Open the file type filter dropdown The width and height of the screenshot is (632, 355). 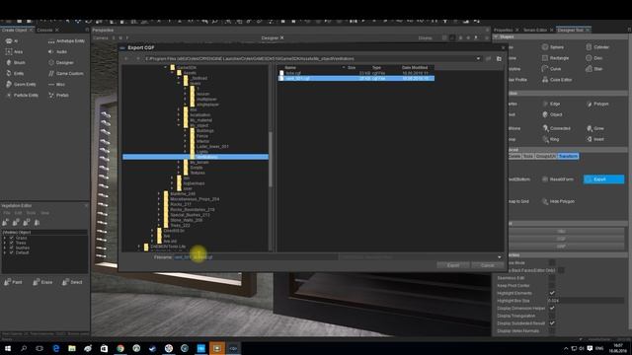(500, 256)
